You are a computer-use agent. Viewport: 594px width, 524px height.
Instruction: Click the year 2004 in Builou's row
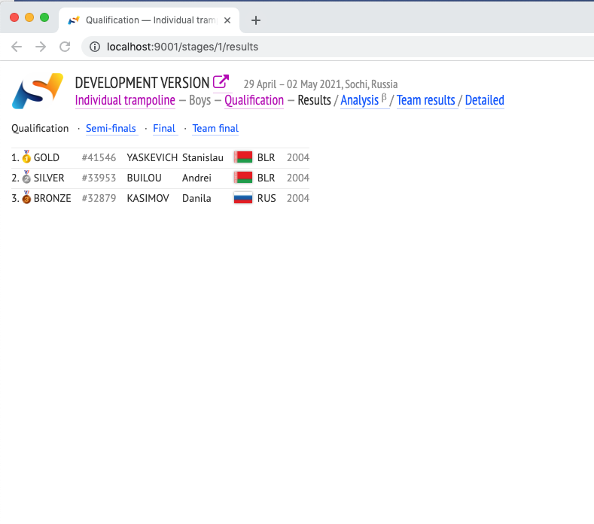point(298,178)
